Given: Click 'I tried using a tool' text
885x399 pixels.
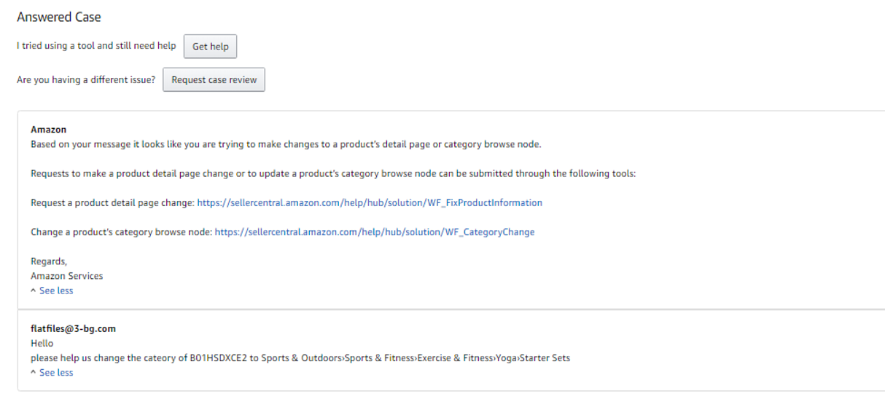Looking at the screenshot, I should pyautogui.click(x=96, y=46).
